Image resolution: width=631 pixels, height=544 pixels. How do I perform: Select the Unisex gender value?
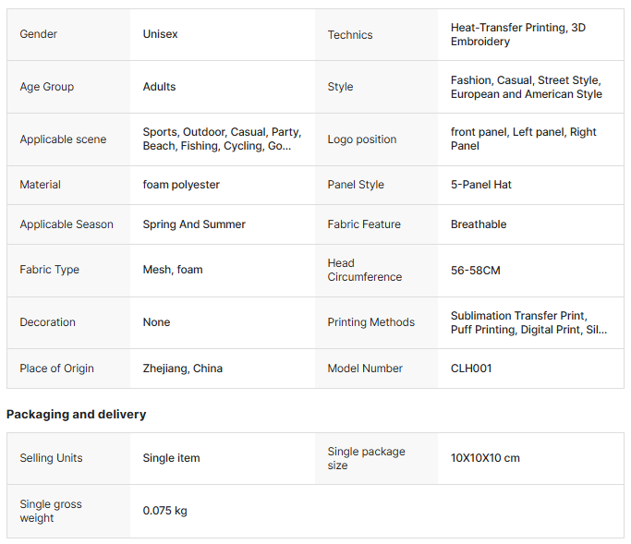coord(160,34)
